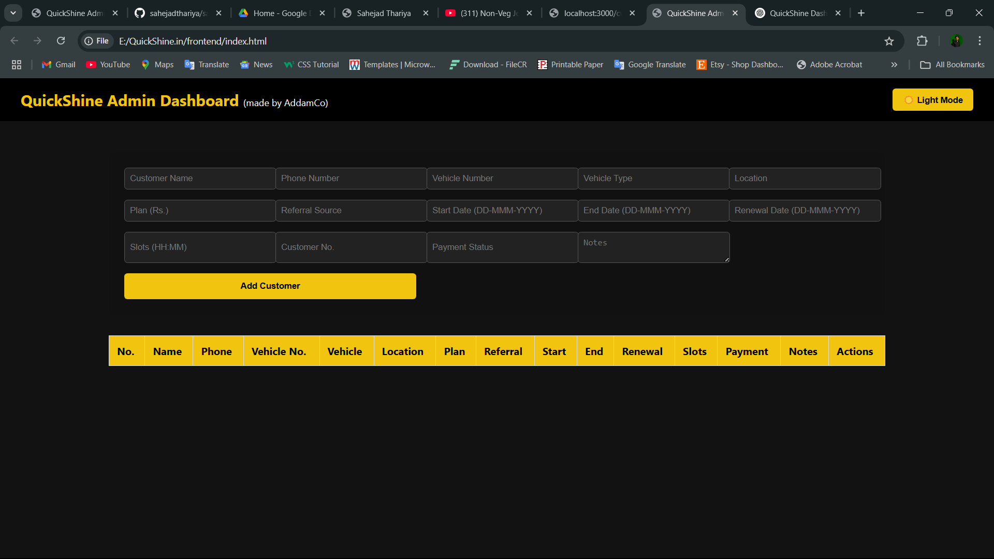Open the apps grid icon in bookmarks bar
Screen dimensions: 994x559
coord(17,65)
